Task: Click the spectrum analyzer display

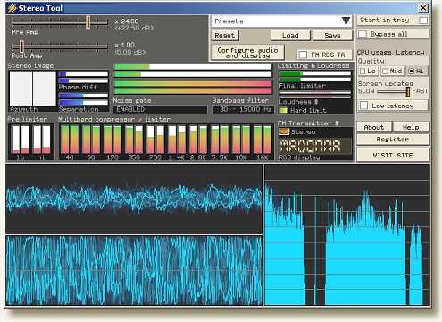Action: click(347, 234)
